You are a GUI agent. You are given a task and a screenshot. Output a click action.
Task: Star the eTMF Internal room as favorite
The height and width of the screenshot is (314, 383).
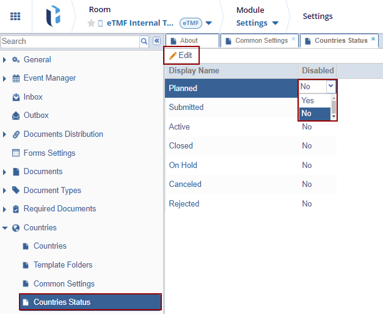pyautogui.click(x=91, y=23)
